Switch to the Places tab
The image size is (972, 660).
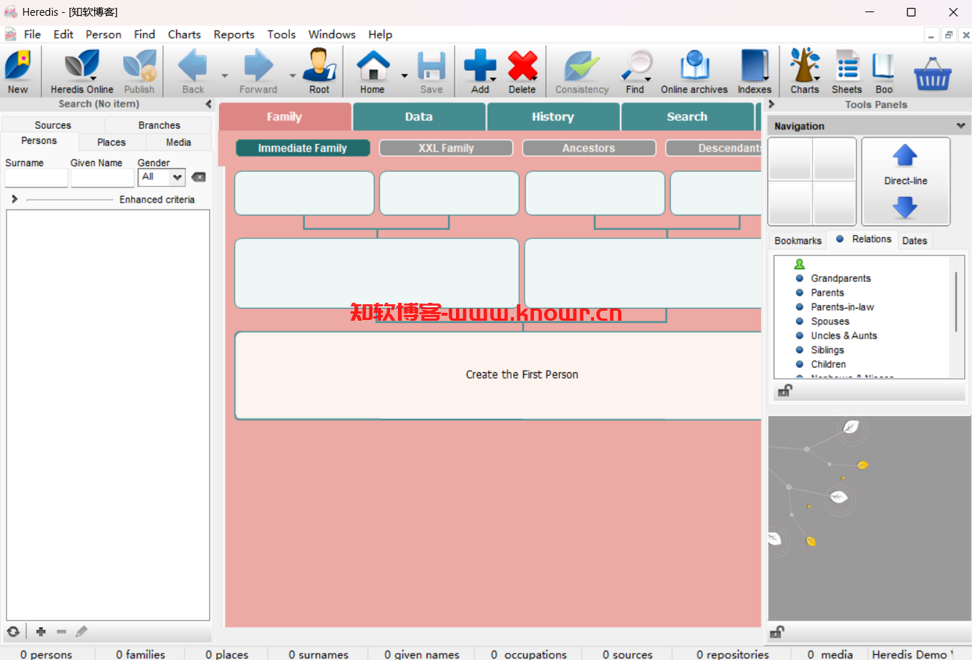click(112, 142)
